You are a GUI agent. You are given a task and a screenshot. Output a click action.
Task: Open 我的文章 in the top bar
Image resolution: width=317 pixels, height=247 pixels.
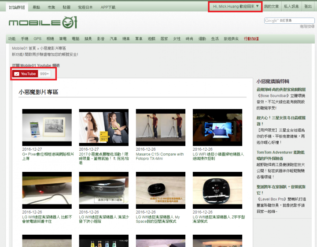pyautogui.click(x=271, y=7)
